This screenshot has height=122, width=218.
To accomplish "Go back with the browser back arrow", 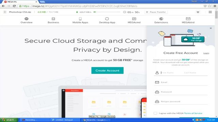I will point(3,6).
